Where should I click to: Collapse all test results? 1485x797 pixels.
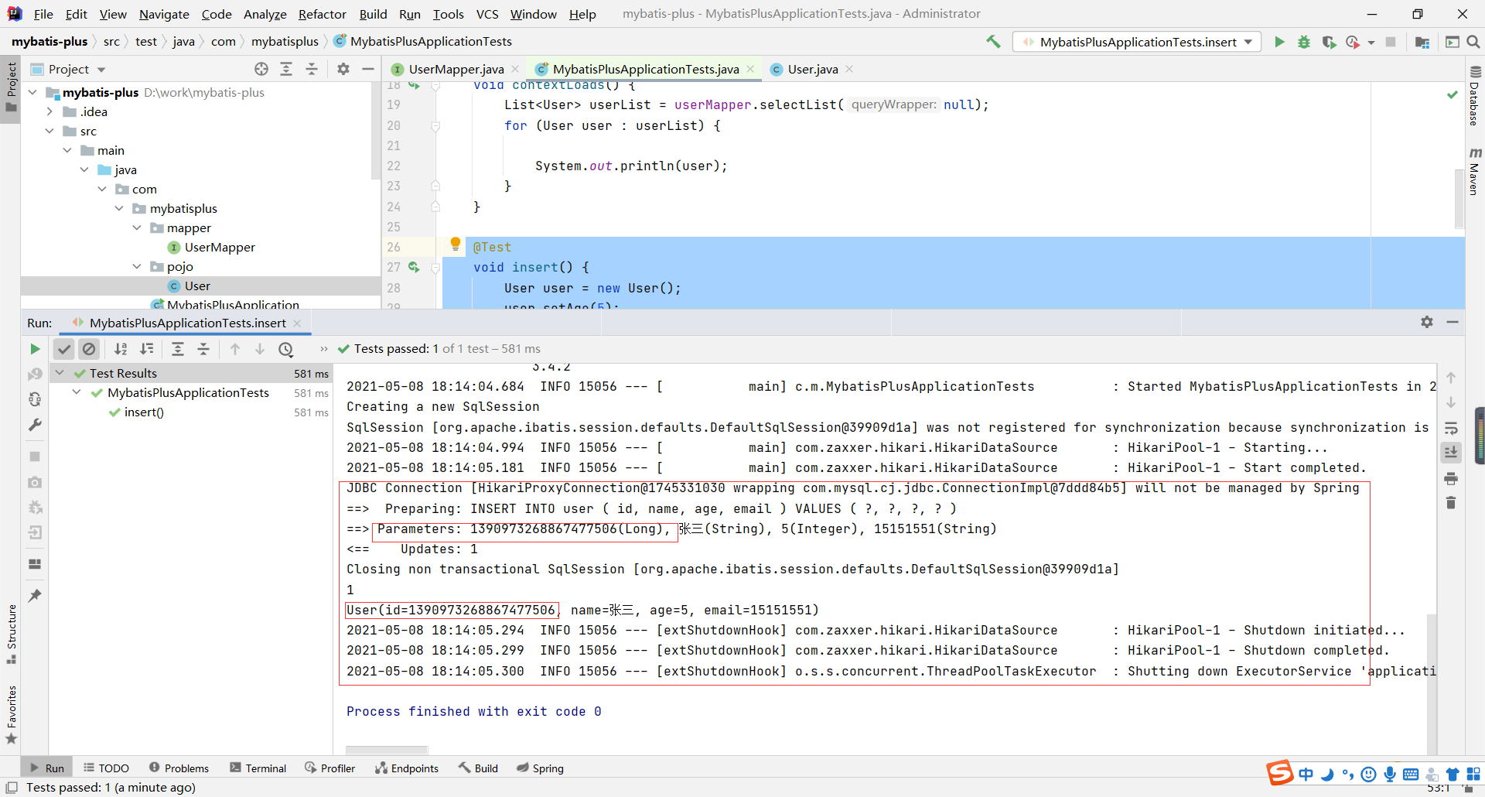click(x=203, y=349)
